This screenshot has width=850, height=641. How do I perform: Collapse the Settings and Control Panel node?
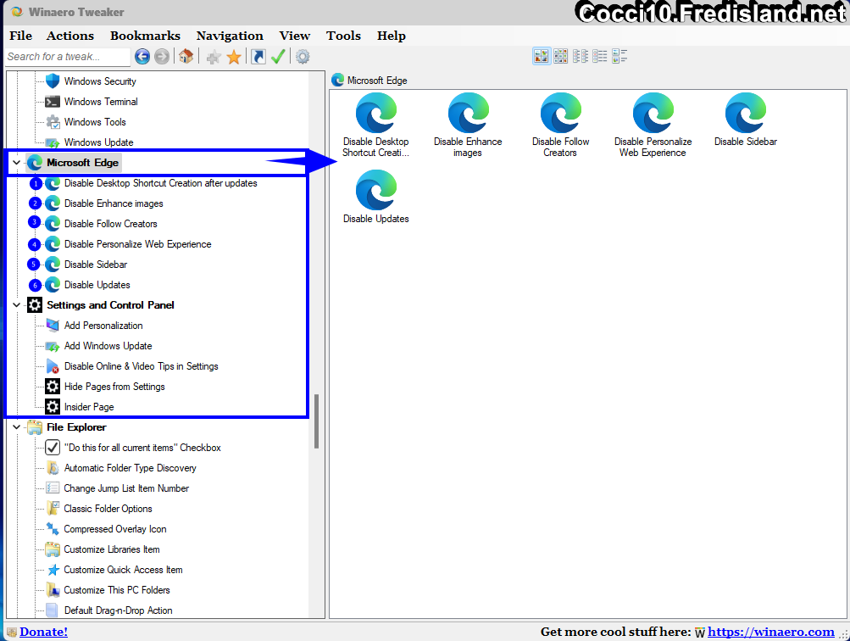tap(17, 305)
